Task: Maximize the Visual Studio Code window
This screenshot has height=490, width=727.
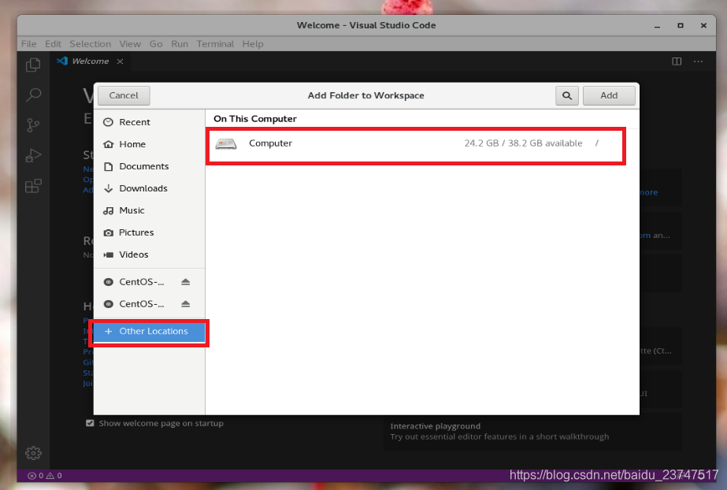Action: [681, 26]
